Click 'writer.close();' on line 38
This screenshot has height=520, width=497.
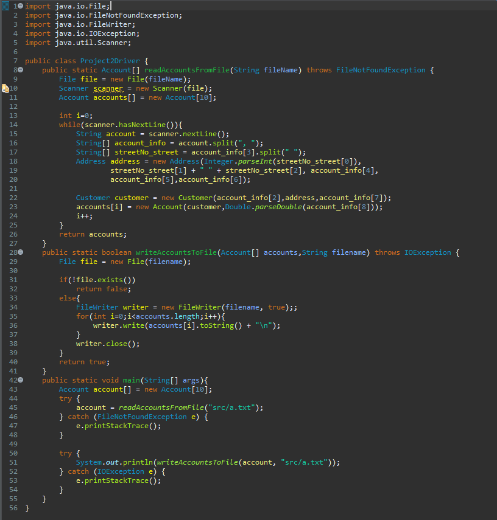(108, 344)
